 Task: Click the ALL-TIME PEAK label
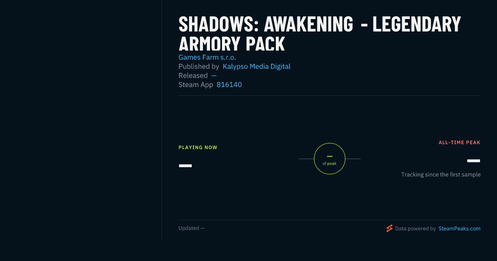coord(459,143)
